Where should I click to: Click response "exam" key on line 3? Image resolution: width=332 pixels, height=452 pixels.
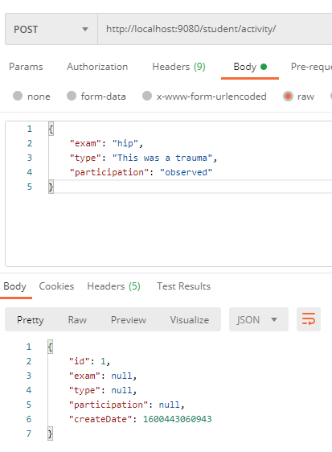[84, 376]
